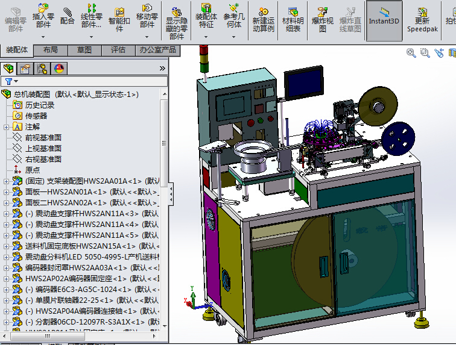Expand the 面板一HWS2AN01A node
This screenshot has width=456, height=345.
point(6,192)
